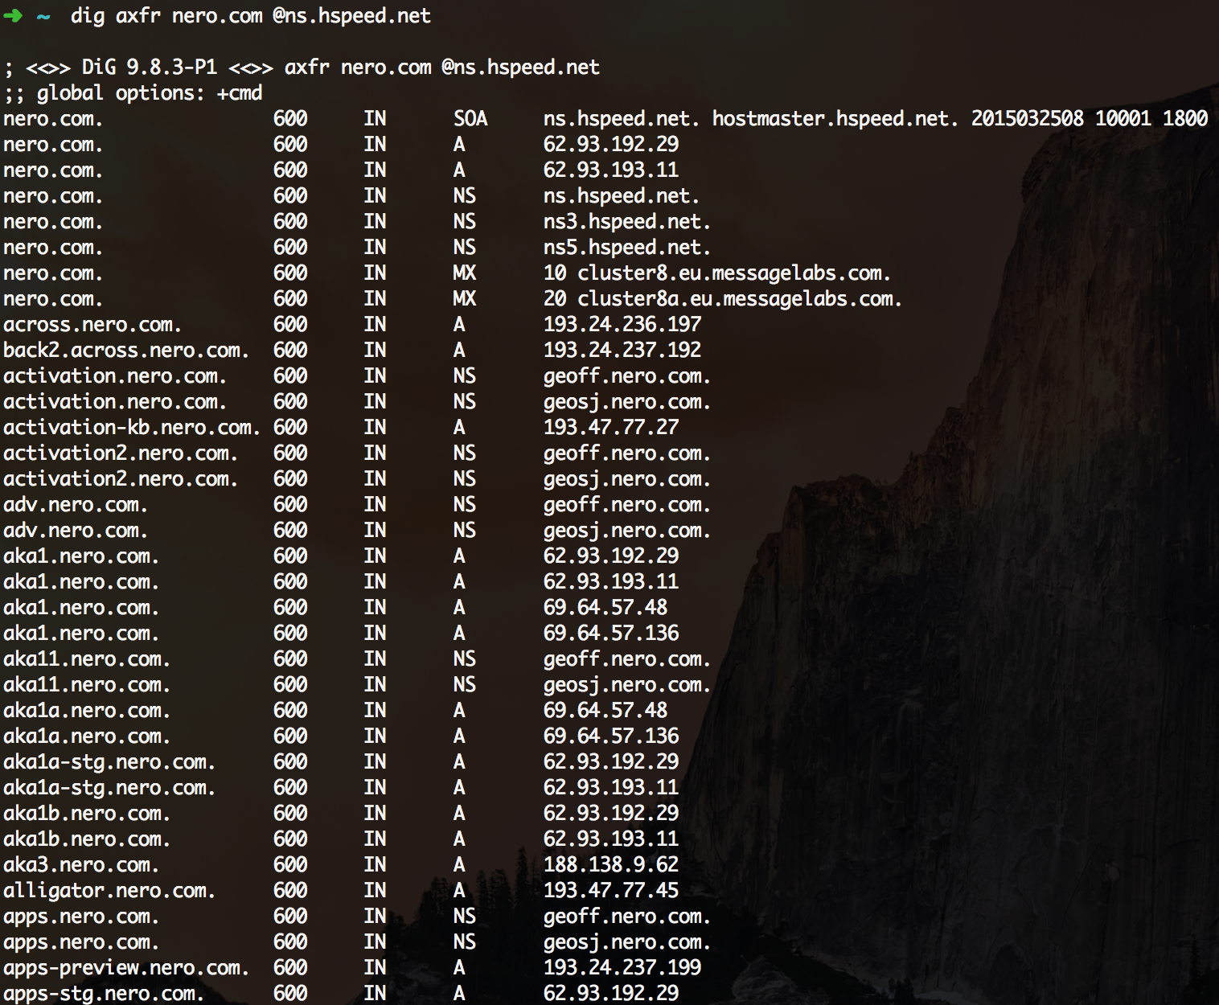The width and height of the screenshot is (1219, 1005).
Task: Click the hostname 'activation-kb.nero.com.'
Action: tap(132, 428)
